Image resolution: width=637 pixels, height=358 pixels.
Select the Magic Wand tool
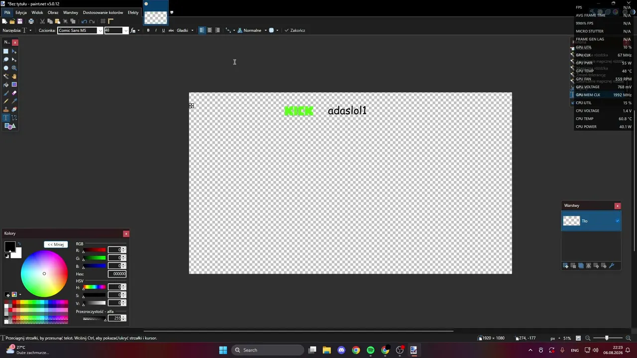point(6,76)
